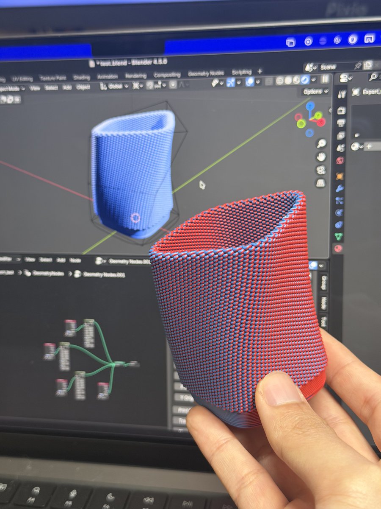Switch viewport to wireframe shading
Screen dimensions: 381x509
click(280, 81)
